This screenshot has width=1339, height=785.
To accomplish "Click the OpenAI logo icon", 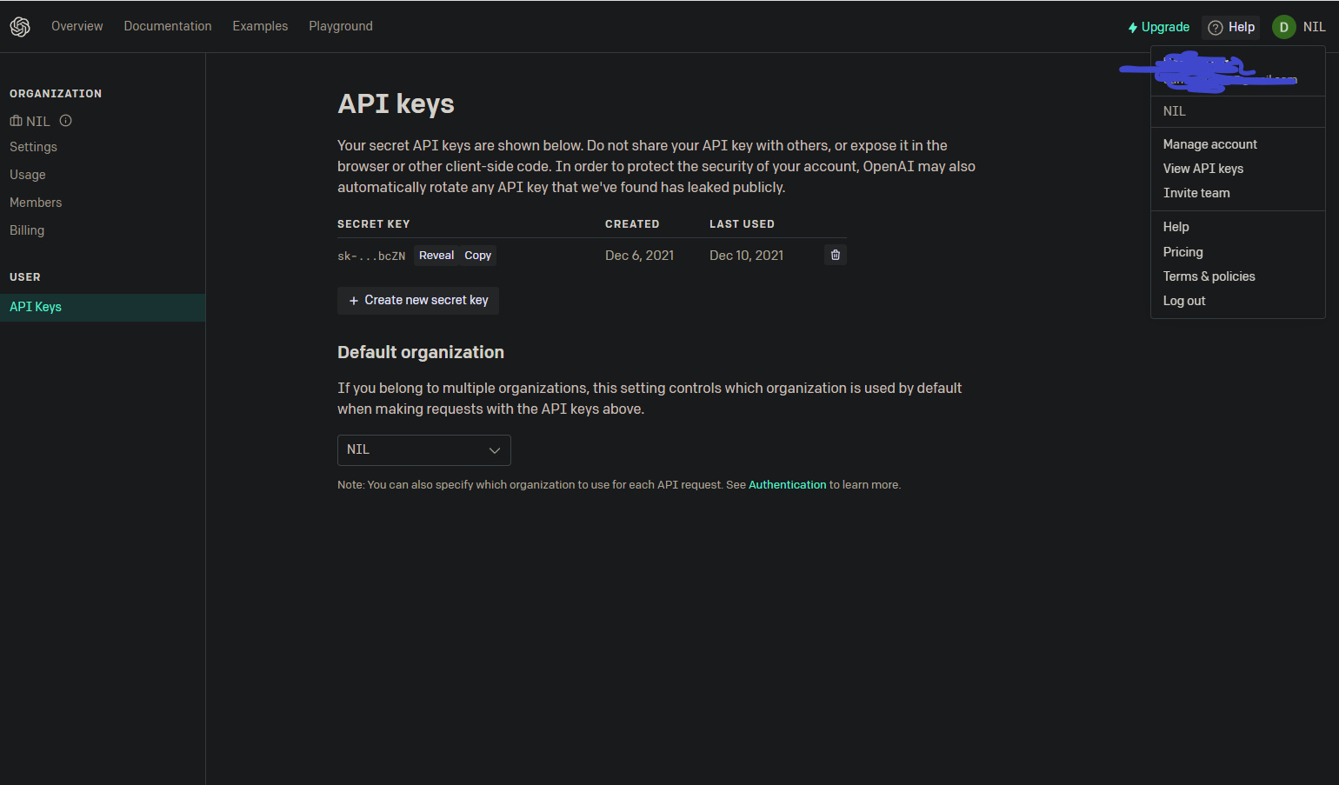I will point(20,27).
